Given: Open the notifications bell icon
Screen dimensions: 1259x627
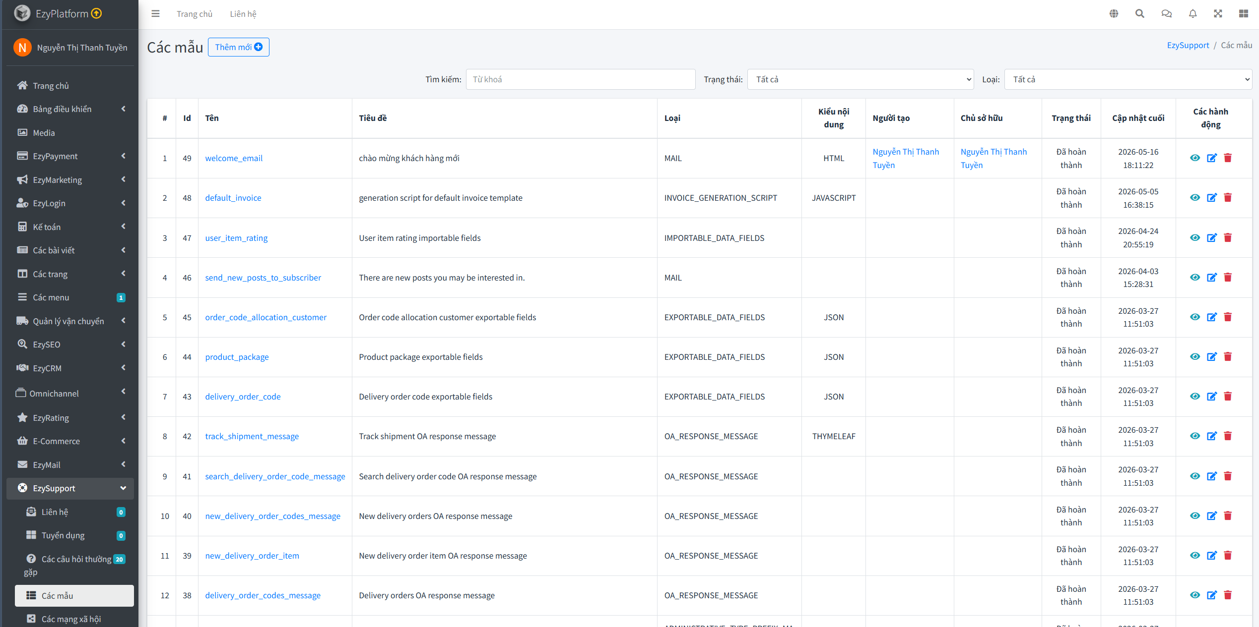Looking at the screenshot, I should pos(1193,14).
